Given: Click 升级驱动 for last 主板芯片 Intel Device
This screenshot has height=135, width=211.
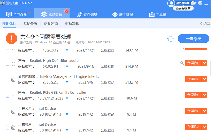Looking at the screenshot, I should click(193, 127).
